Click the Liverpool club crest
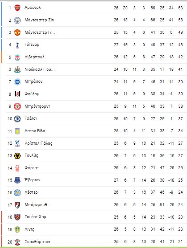Image resolution: width=187 pixels, height=248 pixels. click(x=17, y=57)
